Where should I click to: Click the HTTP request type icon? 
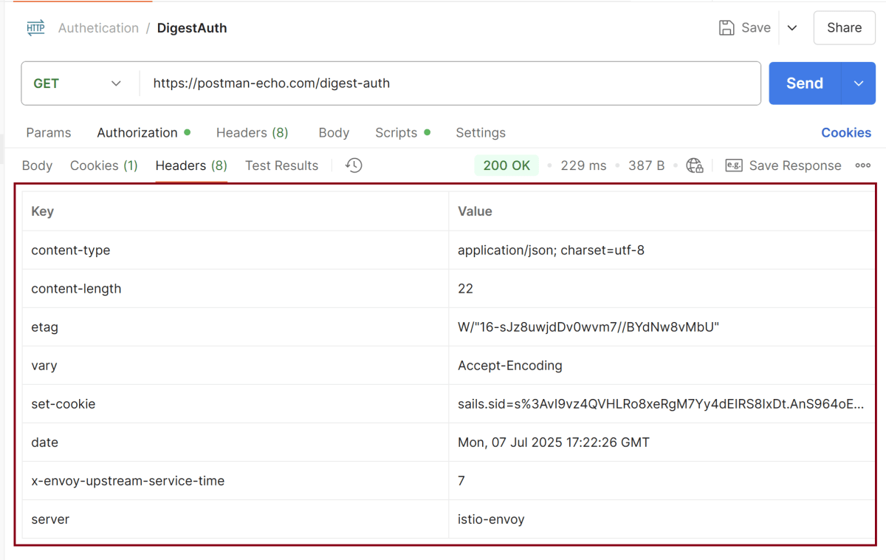35,28
